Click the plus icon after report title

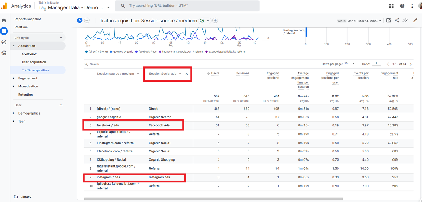pos(215,20)
